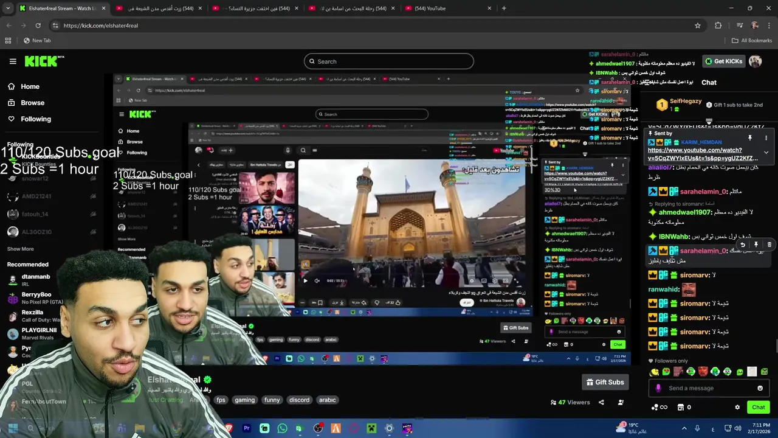Open the Minecraft taskbar icon
The image size is (778, 438).
371,428
